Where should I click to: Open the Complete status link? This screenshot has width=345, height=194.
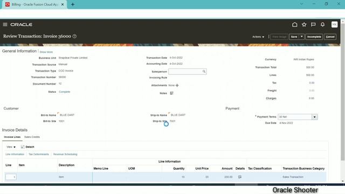(65, 92)
